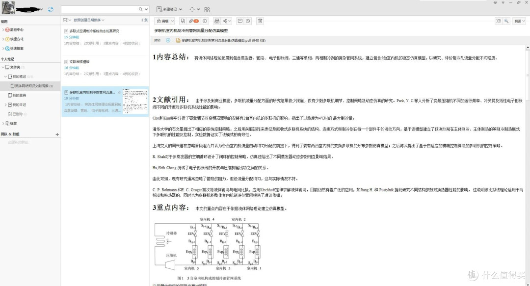
Task: Collapse the 我的笔记 folder
Action: pyautogui.click(x=5, y=77)
